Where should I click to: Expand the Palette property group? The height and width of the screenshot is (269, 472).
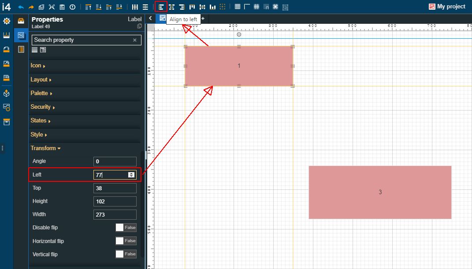41,93
